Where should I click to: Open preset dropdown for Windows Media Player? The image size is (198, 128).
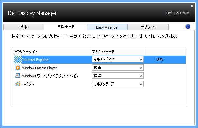pos(118,68)
